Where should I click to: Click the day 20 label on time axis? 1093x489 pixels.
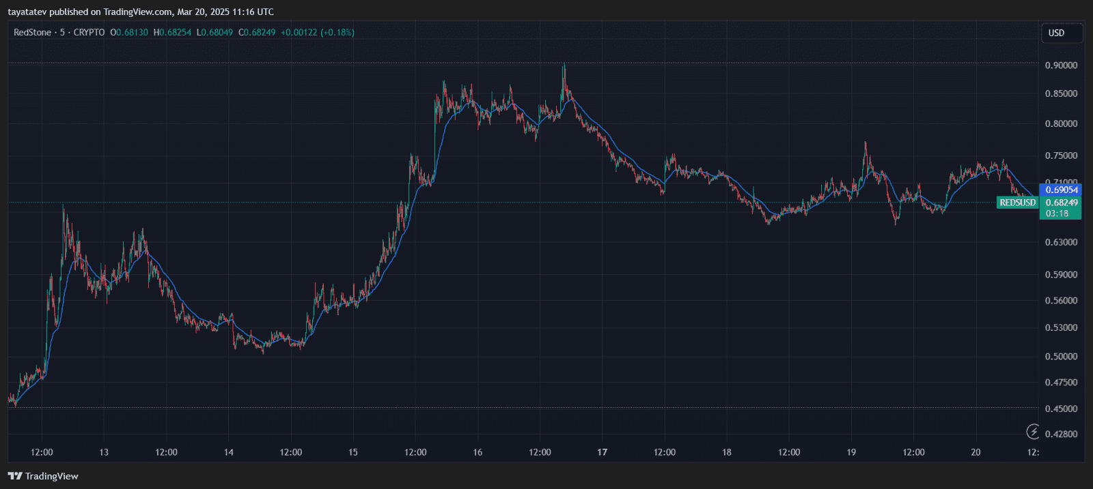(x=976, y=452)
